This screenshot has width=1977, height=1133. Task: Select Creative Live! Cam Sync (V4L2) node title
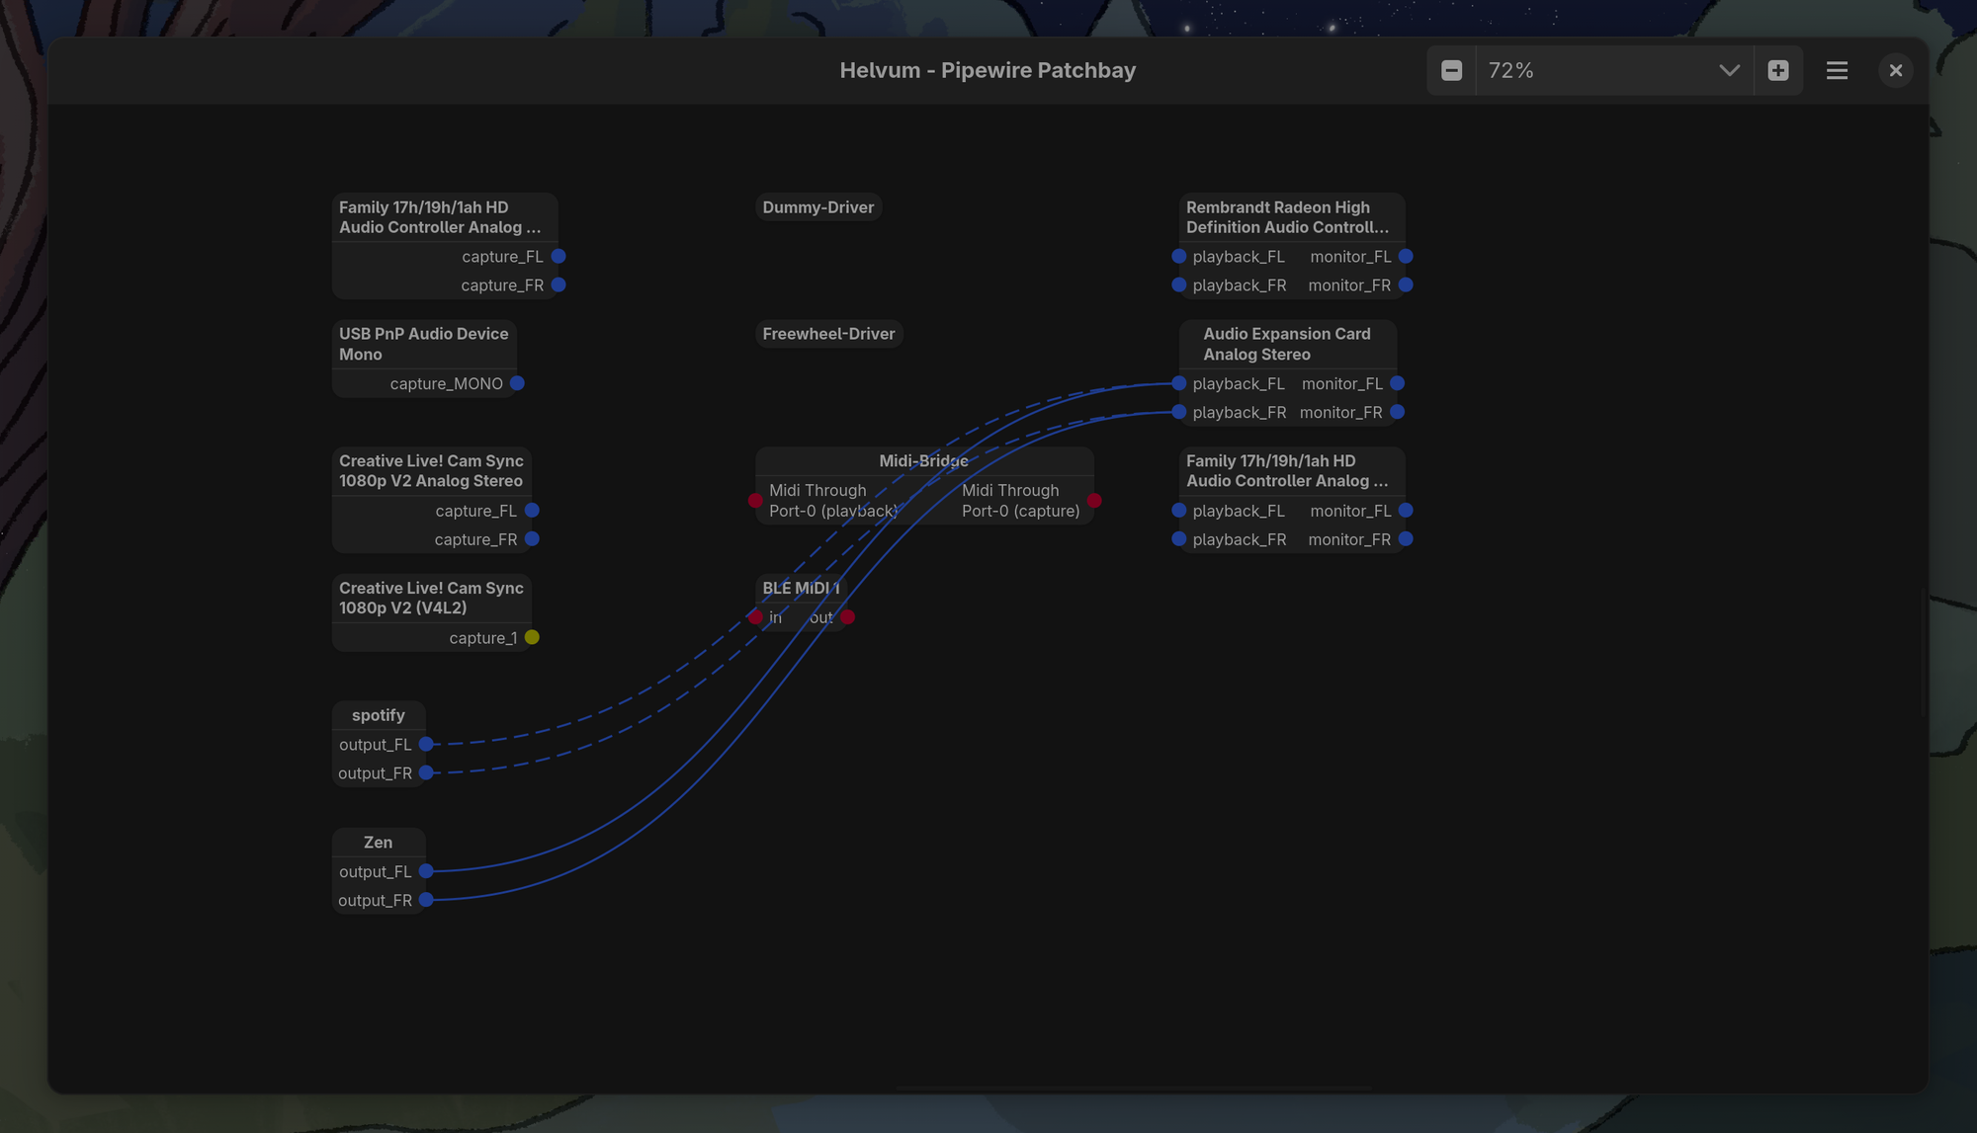click(431, 598)
